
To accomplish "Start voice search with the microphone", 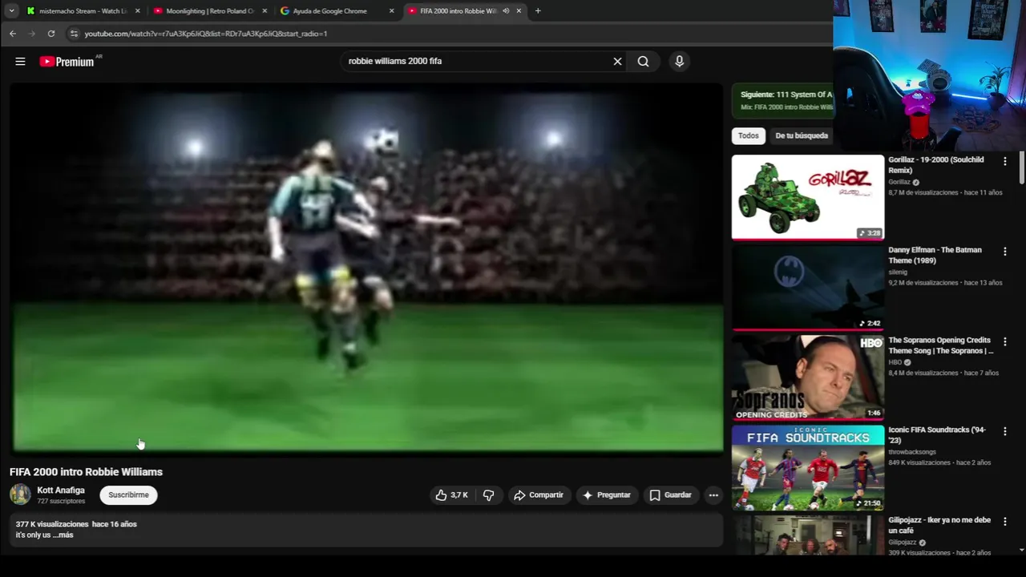I will [x=679, y=61].
